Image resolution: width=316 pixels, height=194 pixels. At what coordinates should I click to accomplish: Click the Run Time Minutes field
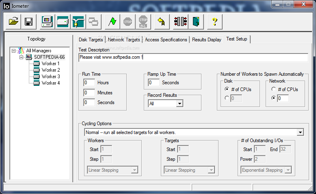(x=89, y=93)
